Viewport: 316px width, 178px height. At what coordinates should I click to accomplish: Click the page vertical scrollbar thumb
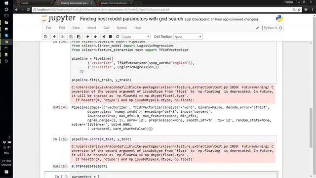[x=311, y=128]
